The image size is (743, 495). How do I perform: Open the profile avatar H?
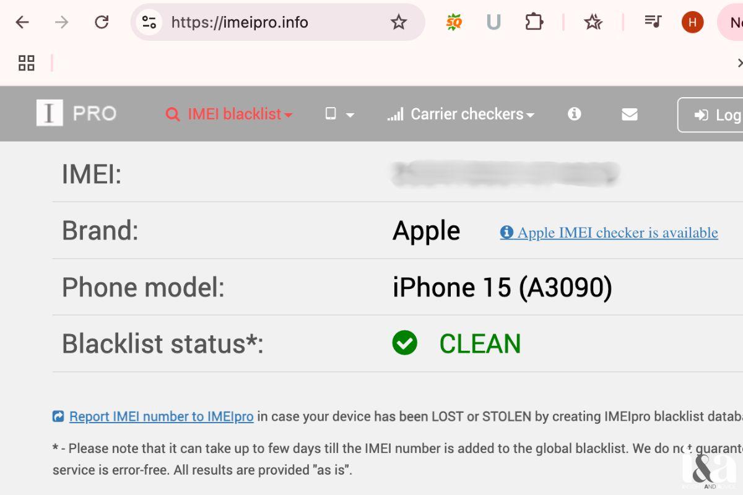(x=692, y=22)
